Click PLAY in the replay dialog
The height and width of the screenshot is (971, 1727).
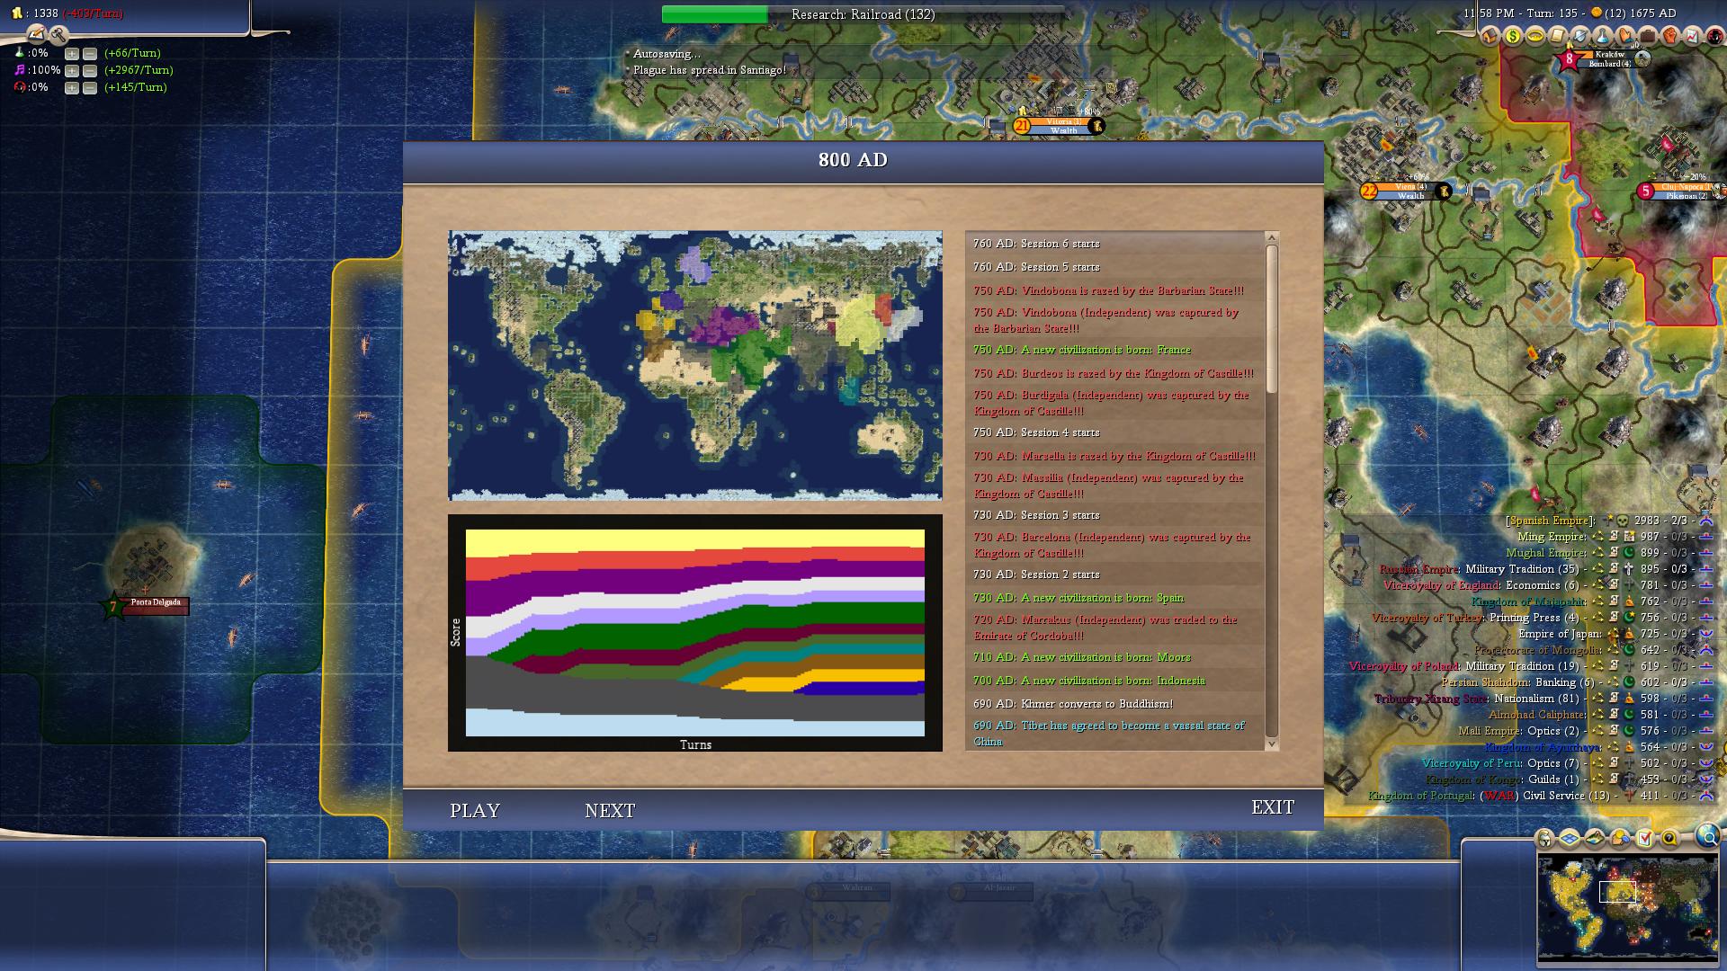[x=475, y=810]
